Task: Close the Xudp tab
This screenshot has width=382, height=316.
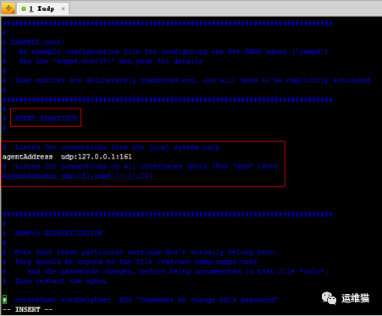Action: click(63, 8)
